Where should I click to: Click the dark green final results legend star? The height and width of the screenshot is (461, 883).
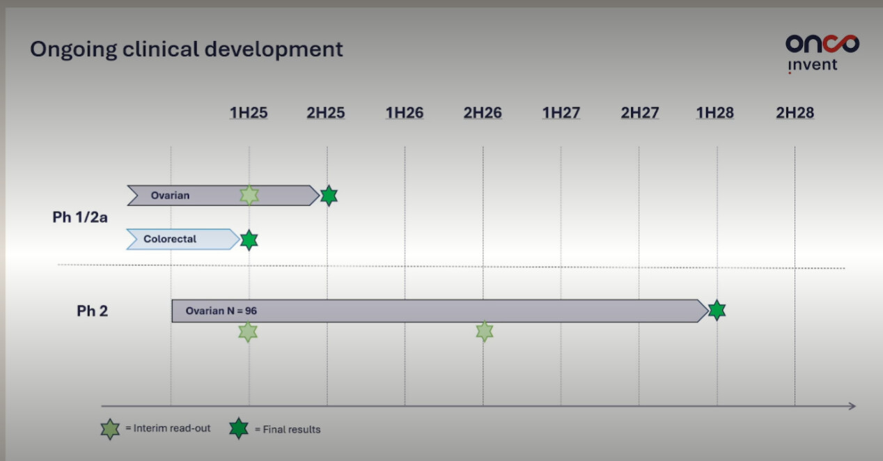point(239,429)
